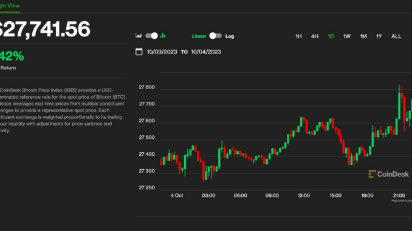This screenshot has height=231, width=412.
Task: Switch to the 1H time range
Action: (298, 36)
